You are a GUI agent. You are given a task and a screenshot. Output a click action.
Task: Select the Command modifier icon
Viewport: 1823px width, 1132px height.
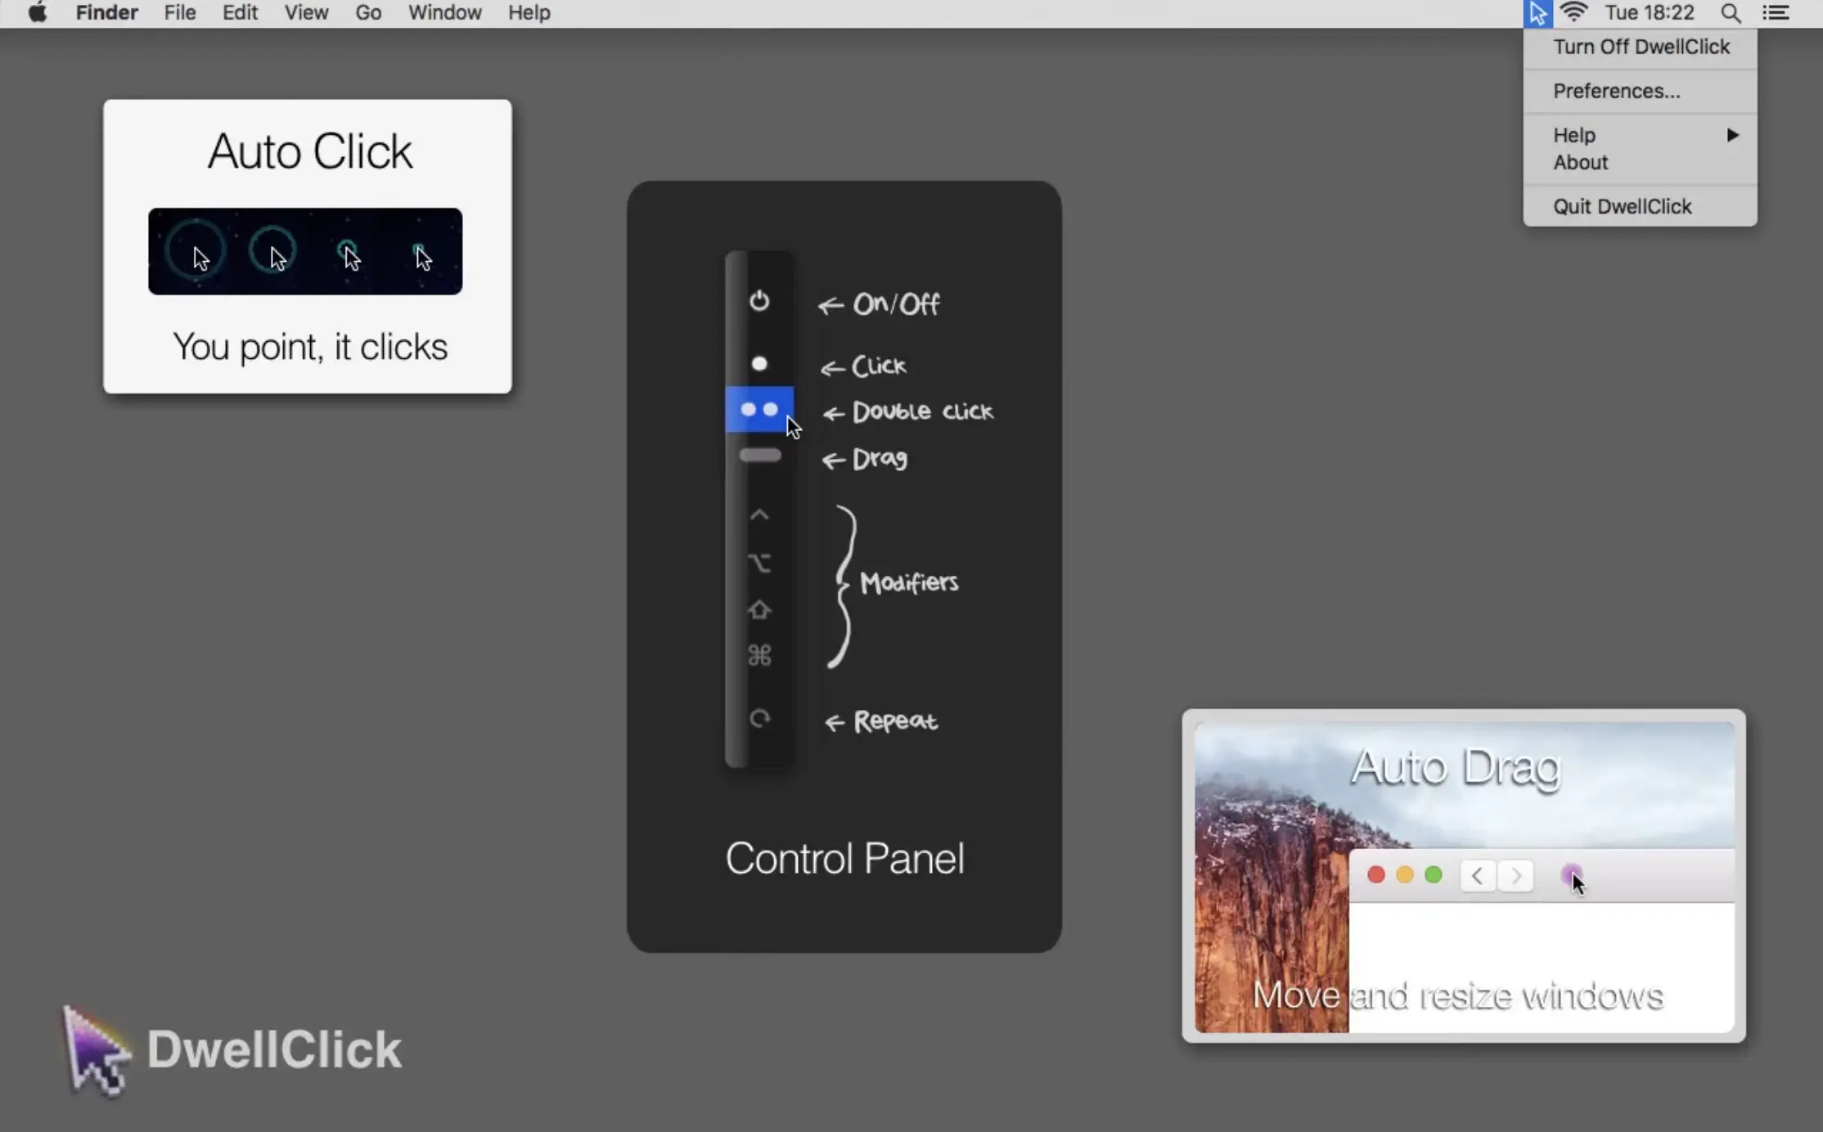pyautogui.click(x=759, y=654)
